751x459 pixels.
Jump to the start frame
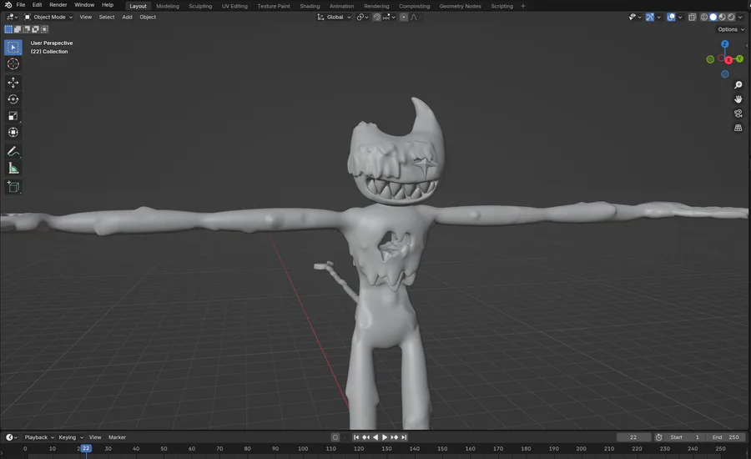356,437
